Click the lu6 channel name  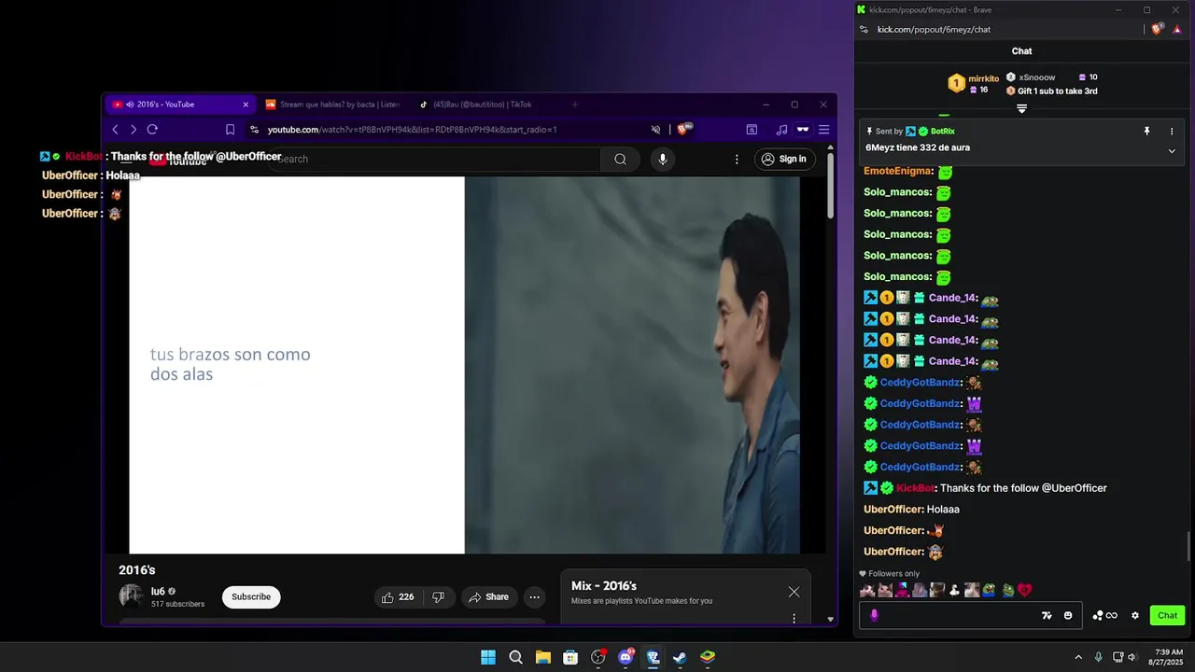(158, 592)
